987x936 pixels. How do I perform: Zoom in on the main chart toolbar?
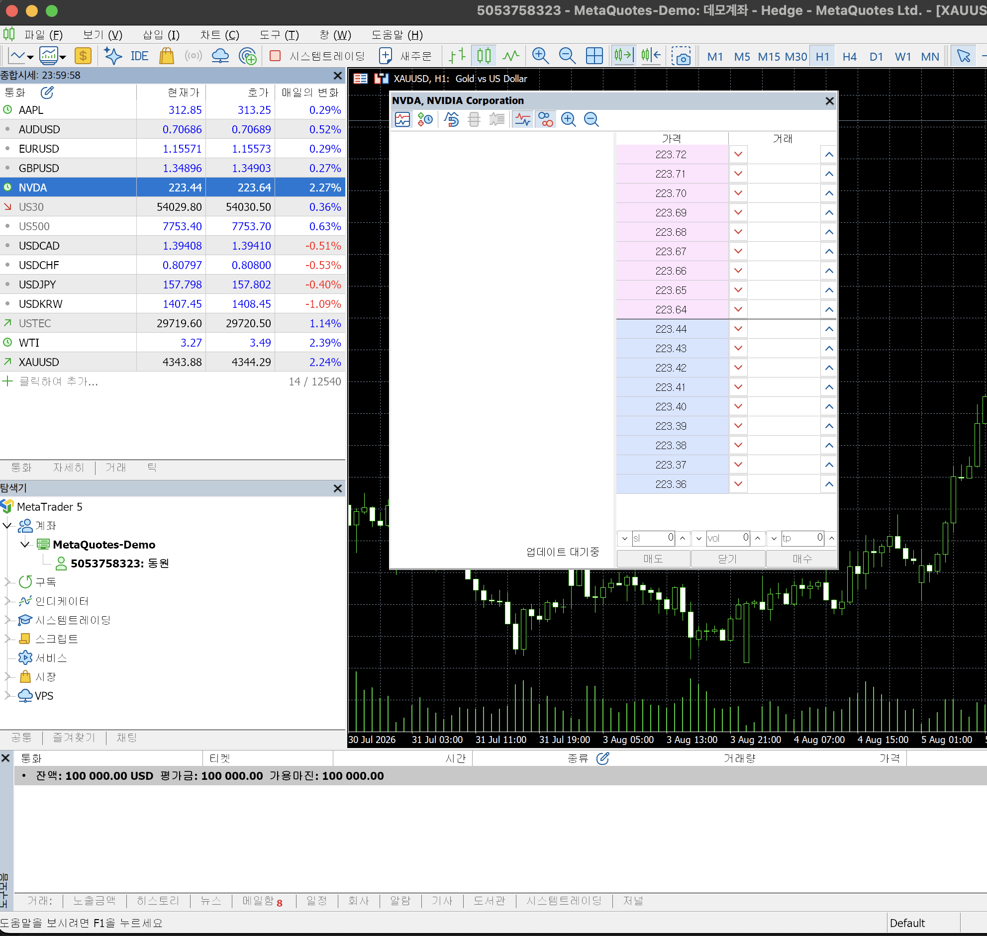click(540, 56)
